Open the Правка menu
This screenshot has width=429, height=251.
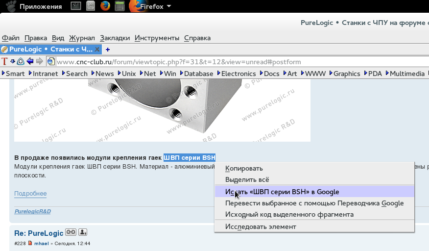point(36,38)
